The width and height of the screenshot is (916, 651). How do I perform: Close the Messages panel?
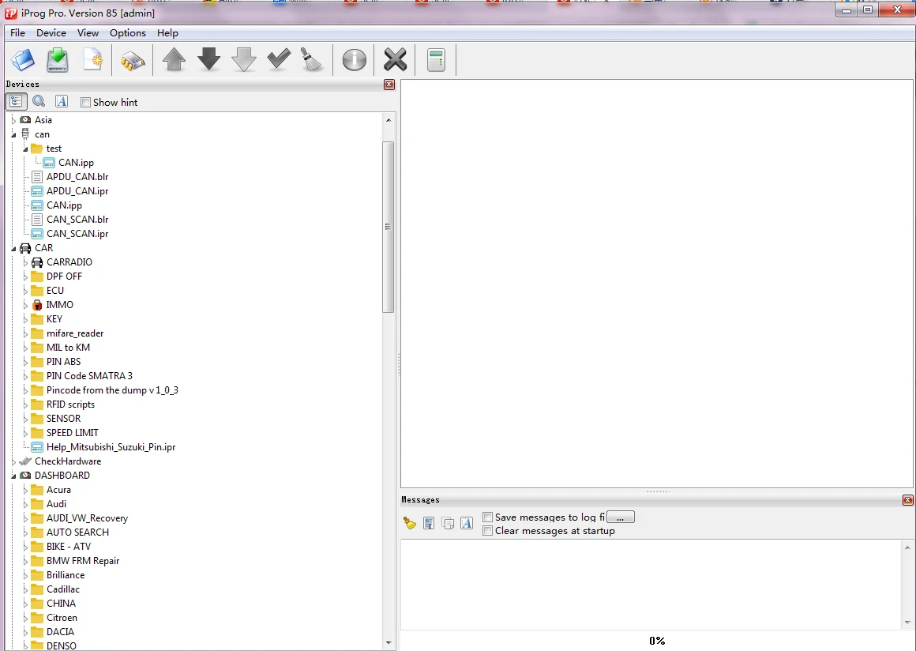click(908, 499)
